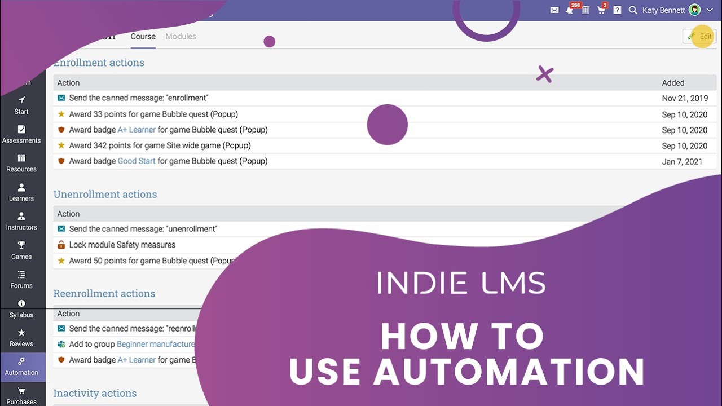722x406 pixels.
Task: Click Action header in Unenrollment actions table
Action: pos(68,214)
